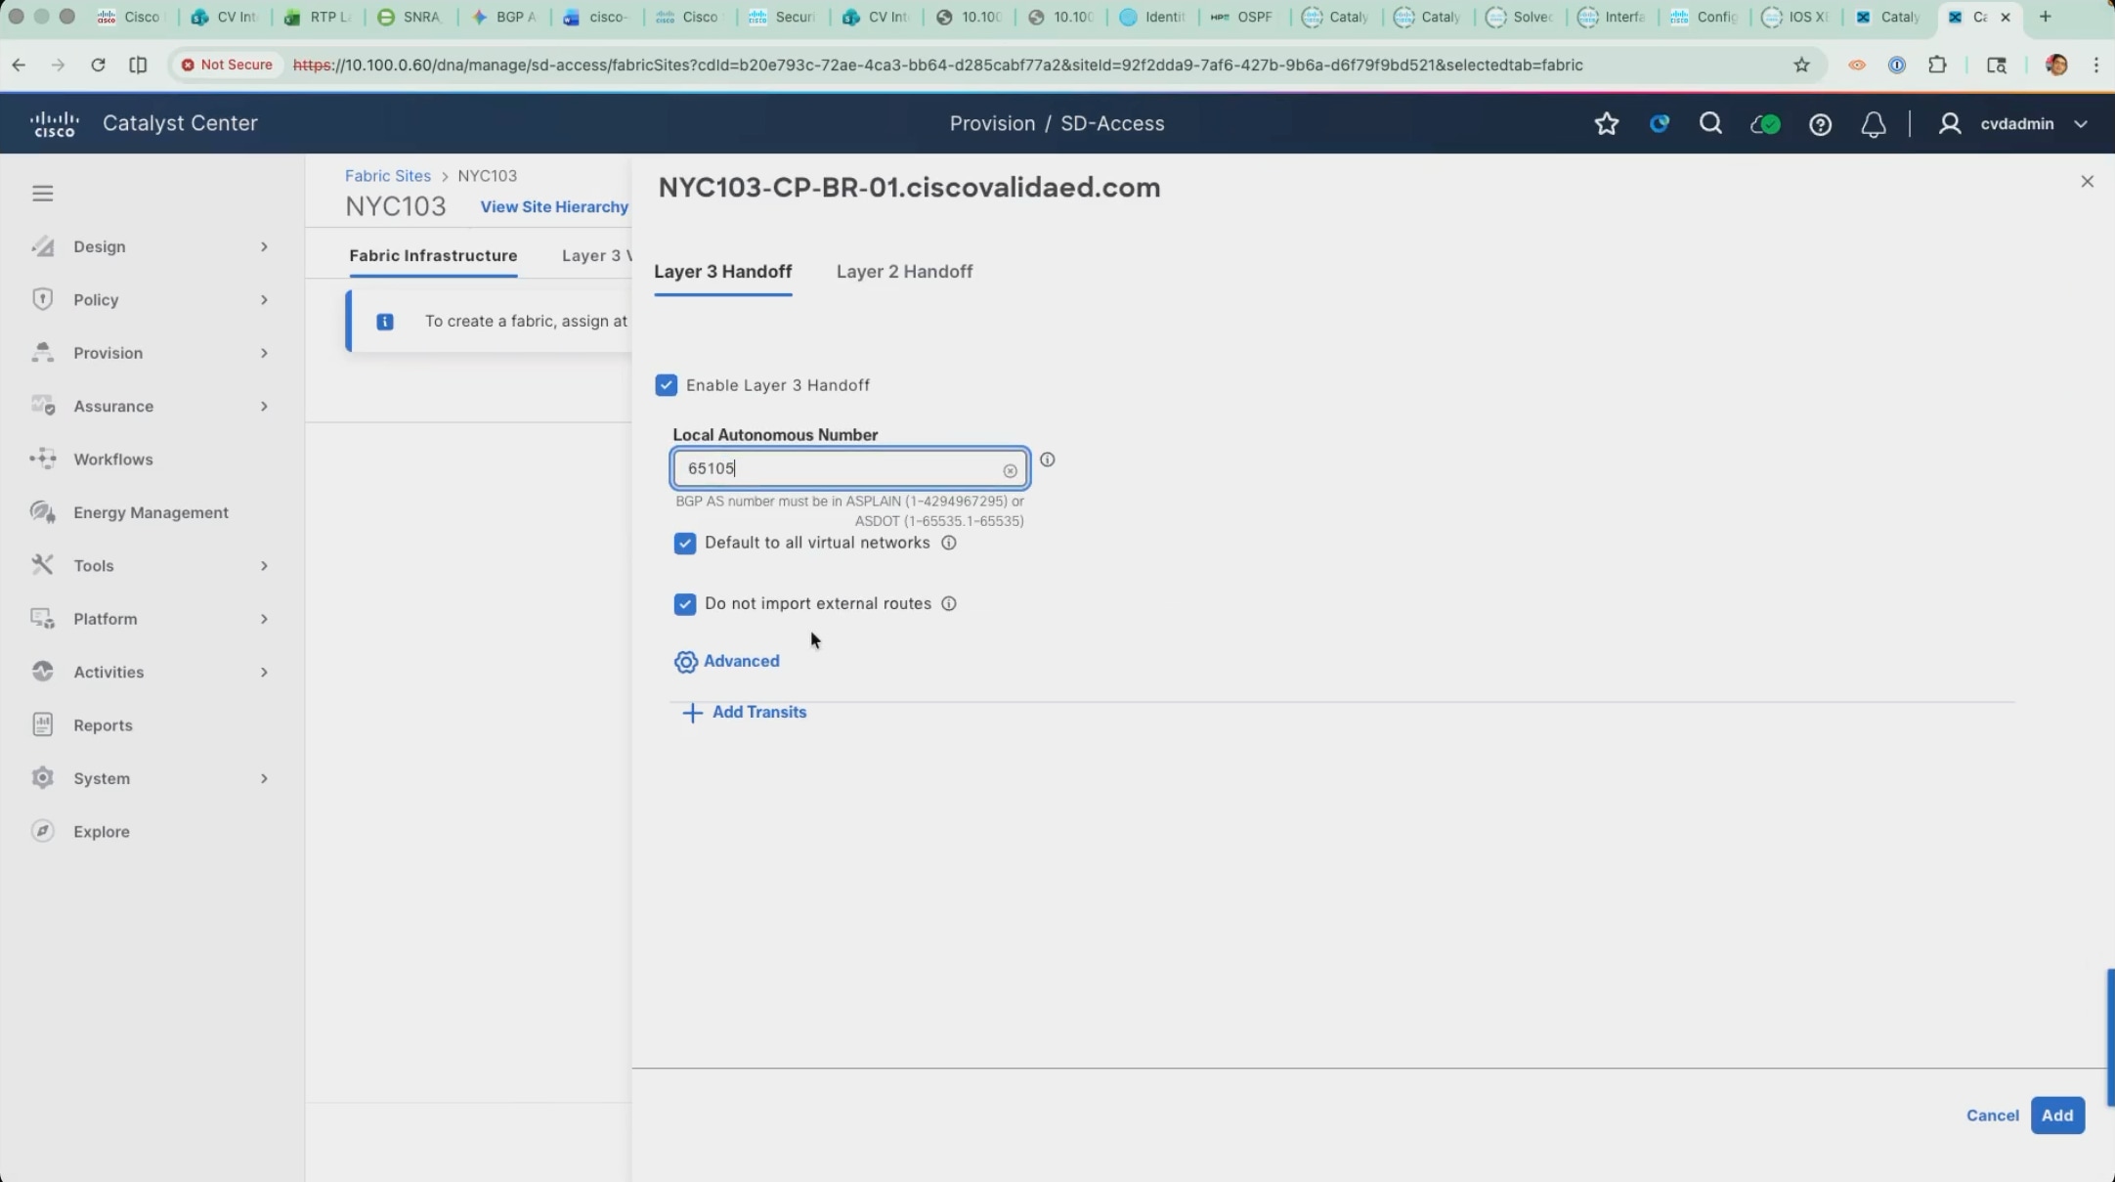Click the Explore compass icon
This screenshot has width=2115, height=1182.
[x=42, y=831]
